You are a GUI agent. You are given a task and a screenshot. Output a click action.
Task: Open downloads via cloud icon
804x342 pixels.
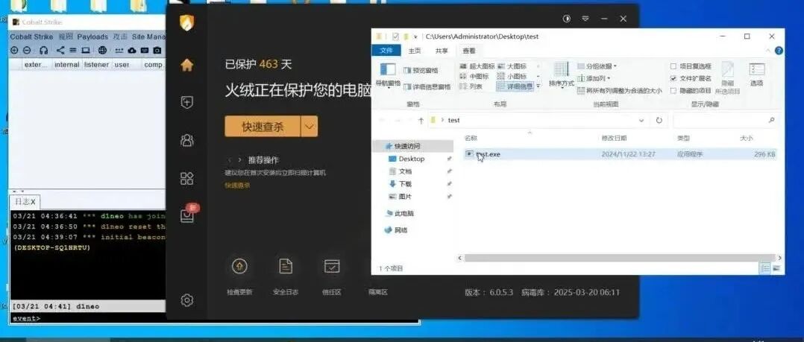pyautogui.click(x=132, y=50)
